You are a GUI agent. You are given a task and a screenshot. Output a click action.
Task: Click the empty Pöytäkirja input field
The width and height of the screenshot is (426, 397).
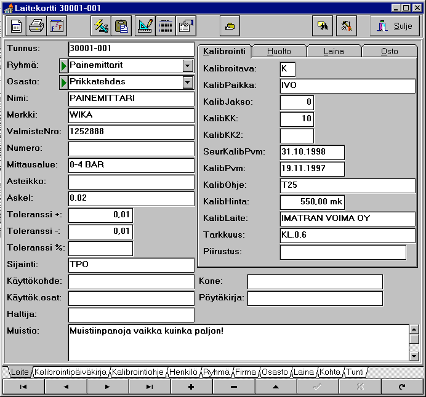pyautogui.click(x=315, y=299)
